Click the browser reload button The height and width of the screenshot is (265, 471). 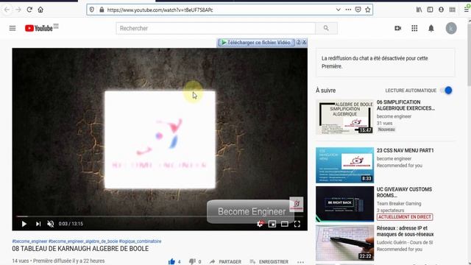[x=29, y=10]
